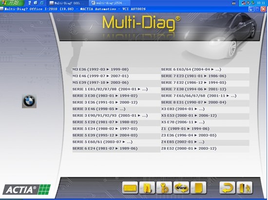The width and height of the screenshot is (268, 200).
Task: Select M3 E46 (1999-07 to 2007-01)
Action: [116, 76]
